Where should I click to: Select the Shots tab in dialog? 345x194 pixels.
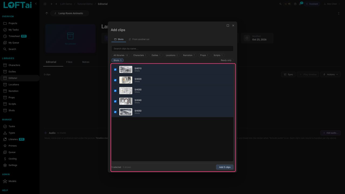coord(119,39)
